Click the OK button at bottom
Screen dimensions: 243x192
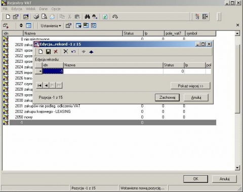click(195, 179)
